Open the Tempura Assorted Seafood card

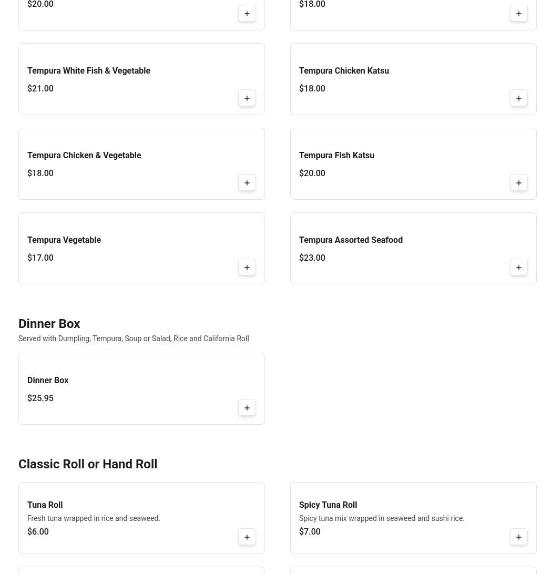click(x=413, y=248)
